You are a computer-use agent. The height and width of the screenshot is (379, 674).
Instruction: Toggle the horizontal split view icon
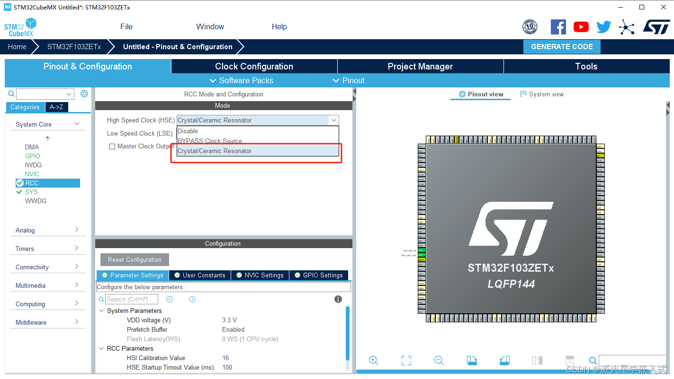coord(570,361)
